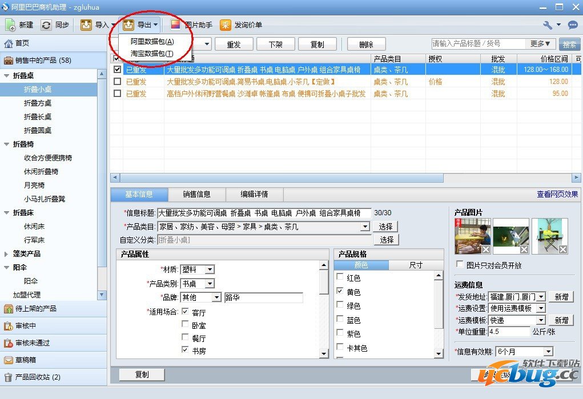The width and height of the screenshot is (583, 399).
Task: Switch to the 尺寸 spec tab
Action: [x=416, y=265]
